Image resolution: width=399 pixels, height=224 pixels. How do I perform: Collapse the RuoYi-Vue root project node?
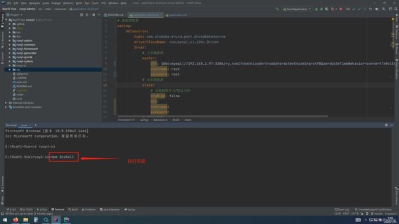point(6,20)
